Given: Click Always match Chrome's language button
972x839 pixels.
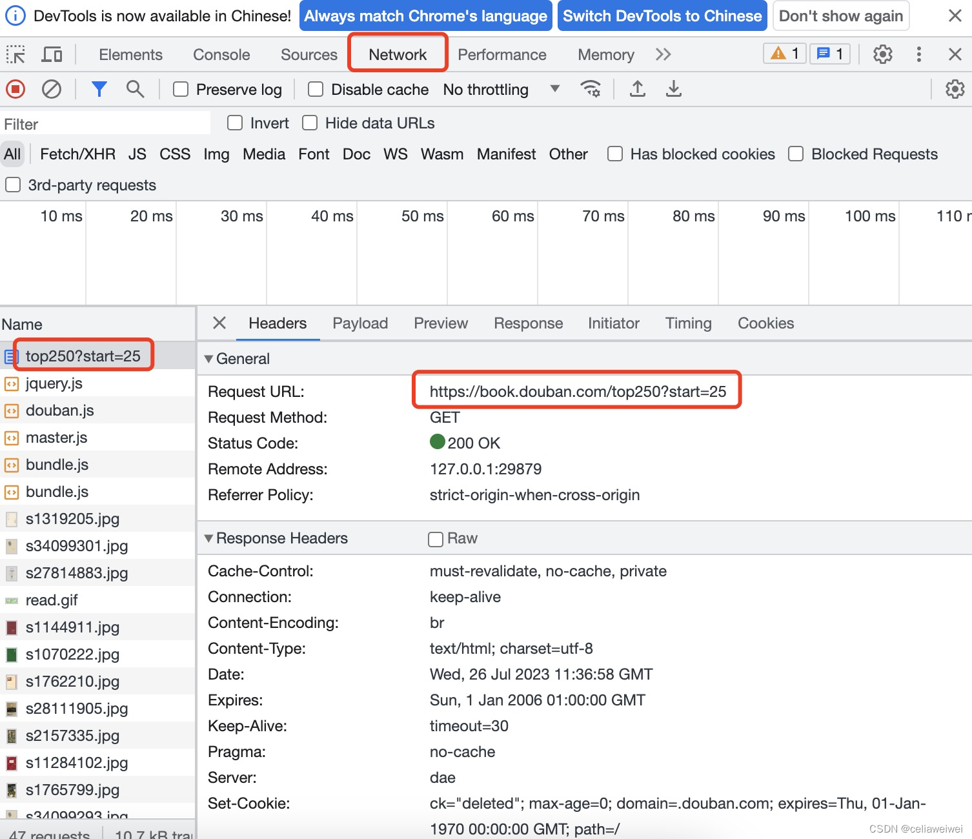Looking at the screenshot, I should pyautogui.click(x=425, y=16).
